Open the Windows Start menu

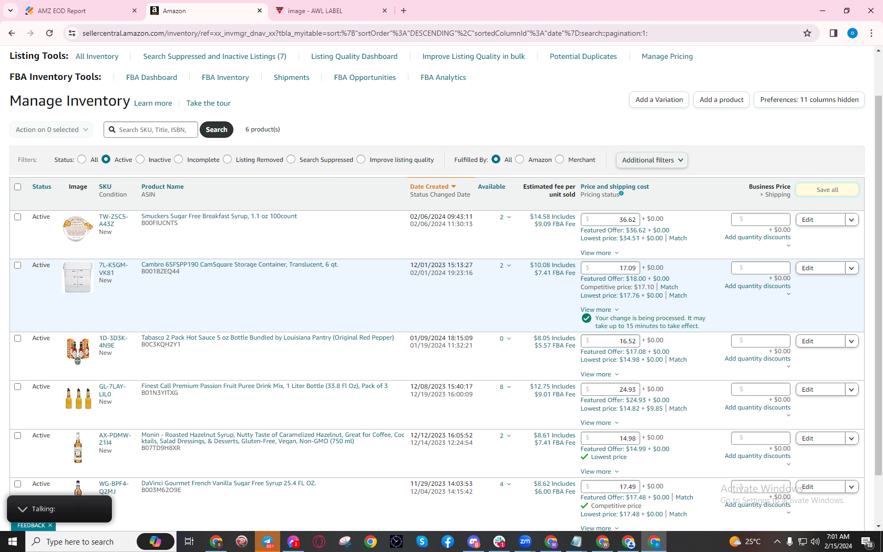pos(13,541)
